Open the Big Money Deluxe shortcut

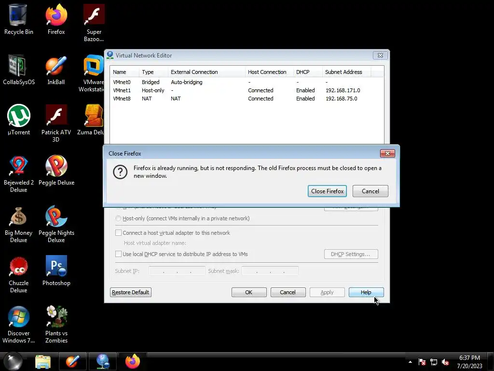[x=18, y=224]
